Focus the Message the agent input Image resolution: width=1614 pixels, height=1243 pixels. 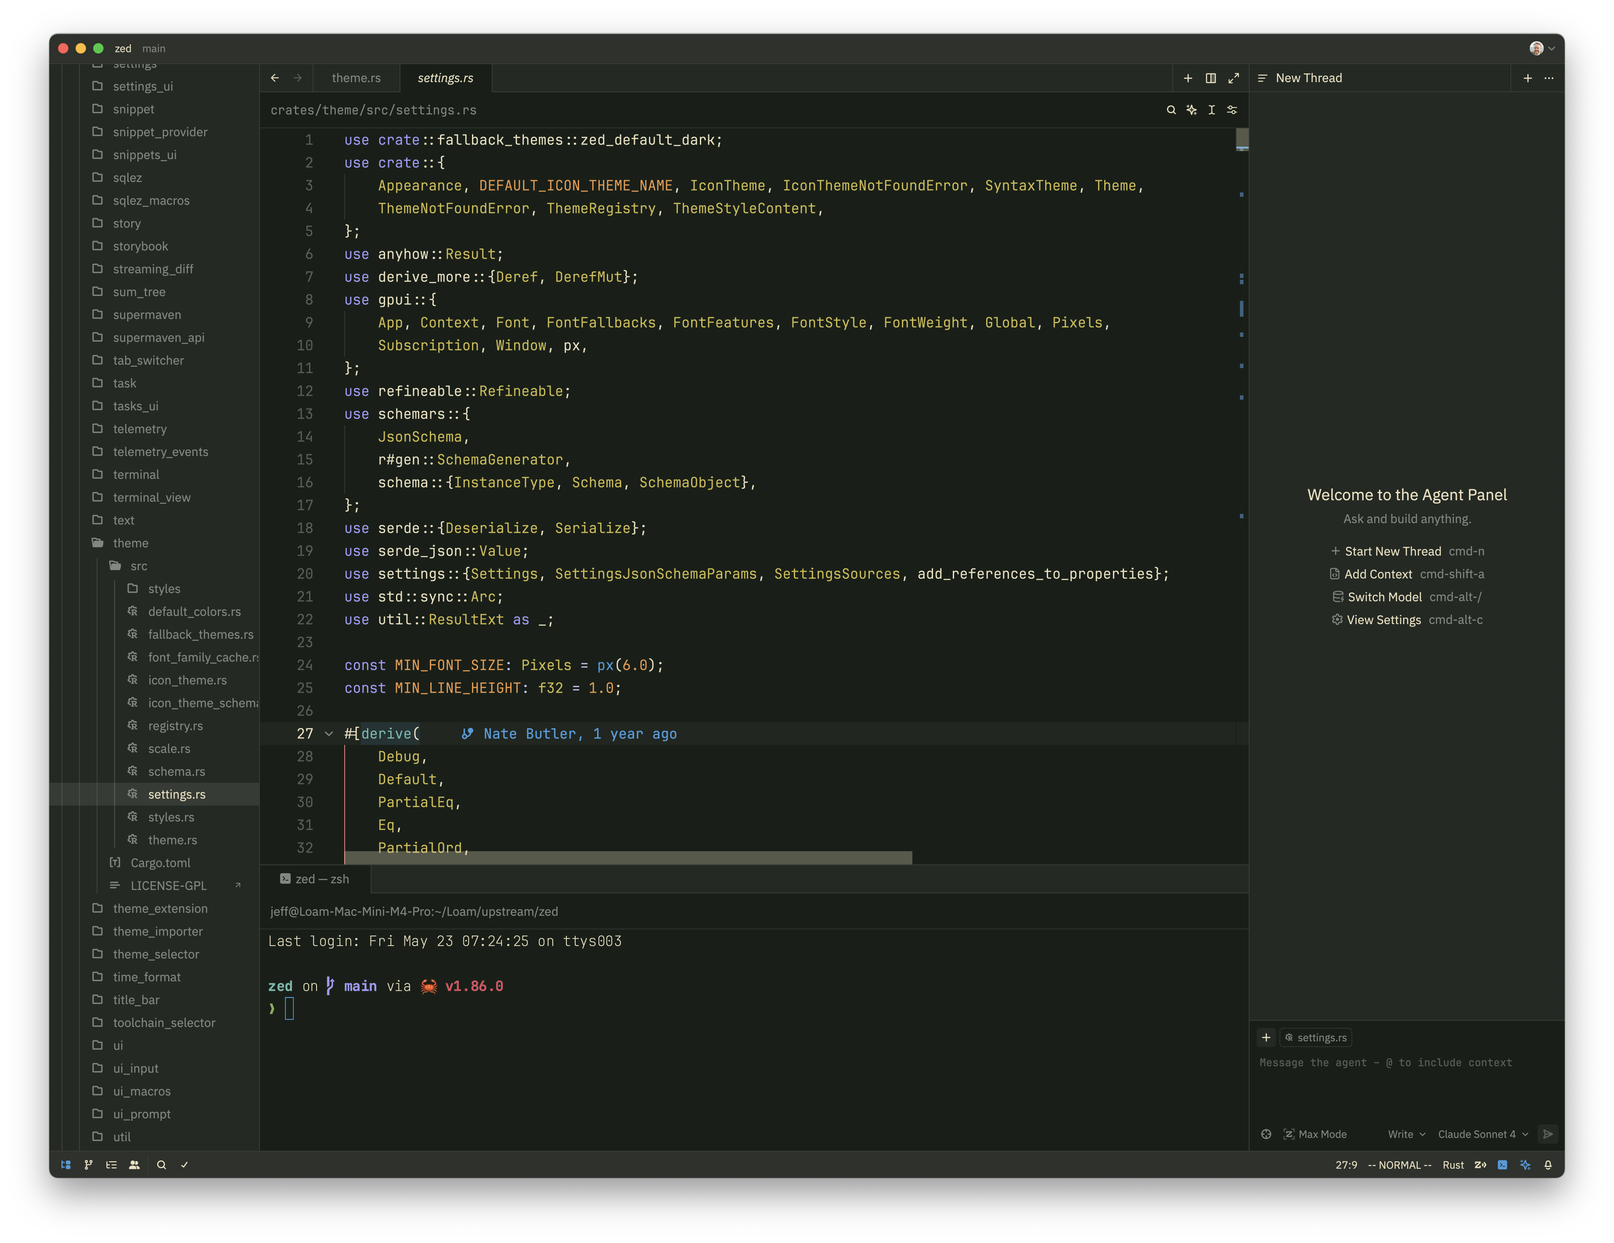1406,1062
